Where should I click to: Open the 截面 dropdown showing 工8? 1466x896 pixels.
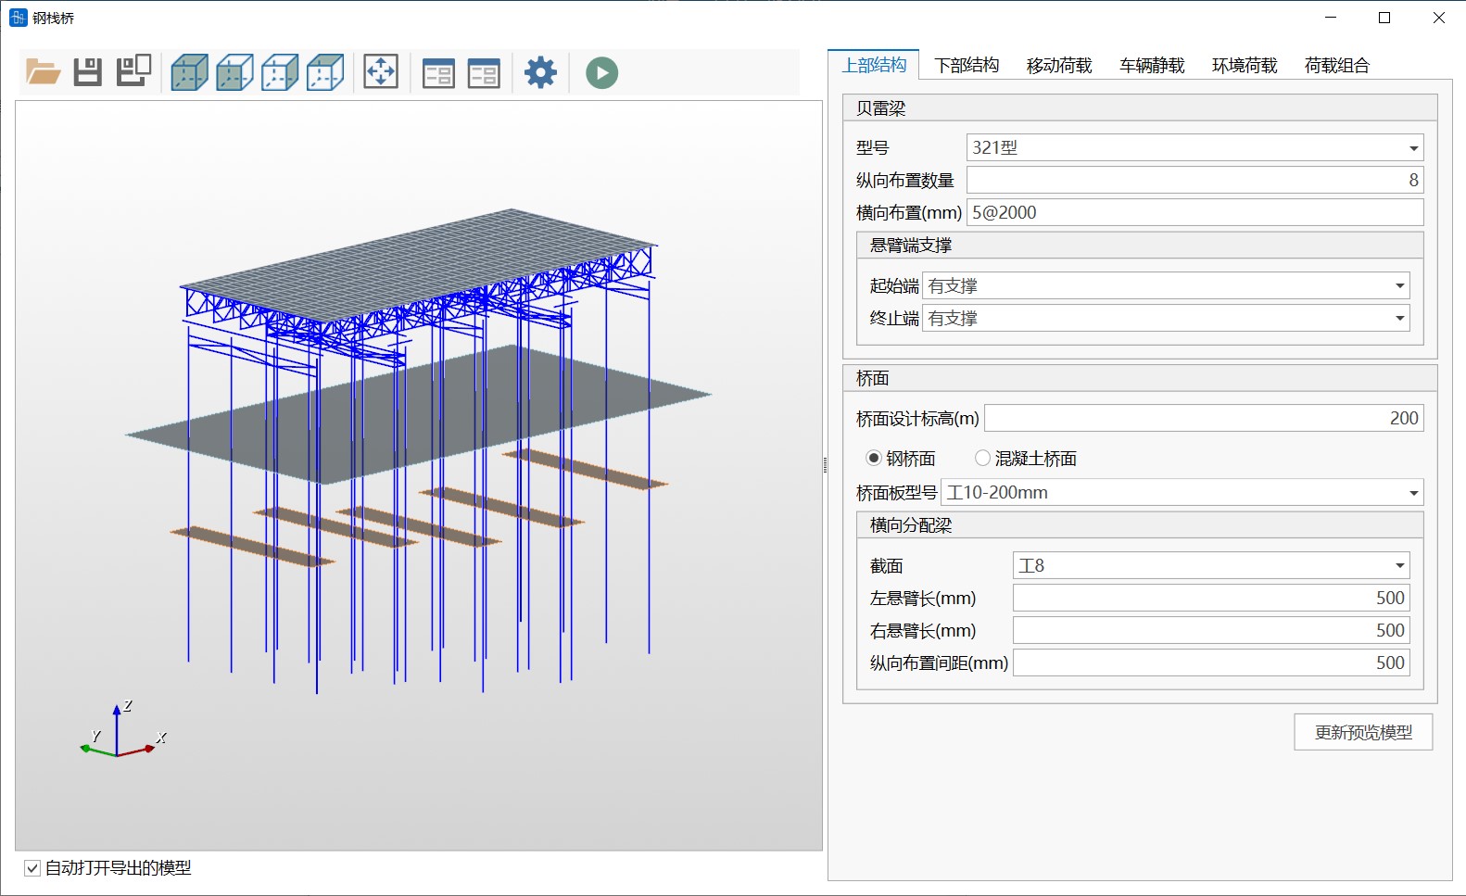[1211, 565]
